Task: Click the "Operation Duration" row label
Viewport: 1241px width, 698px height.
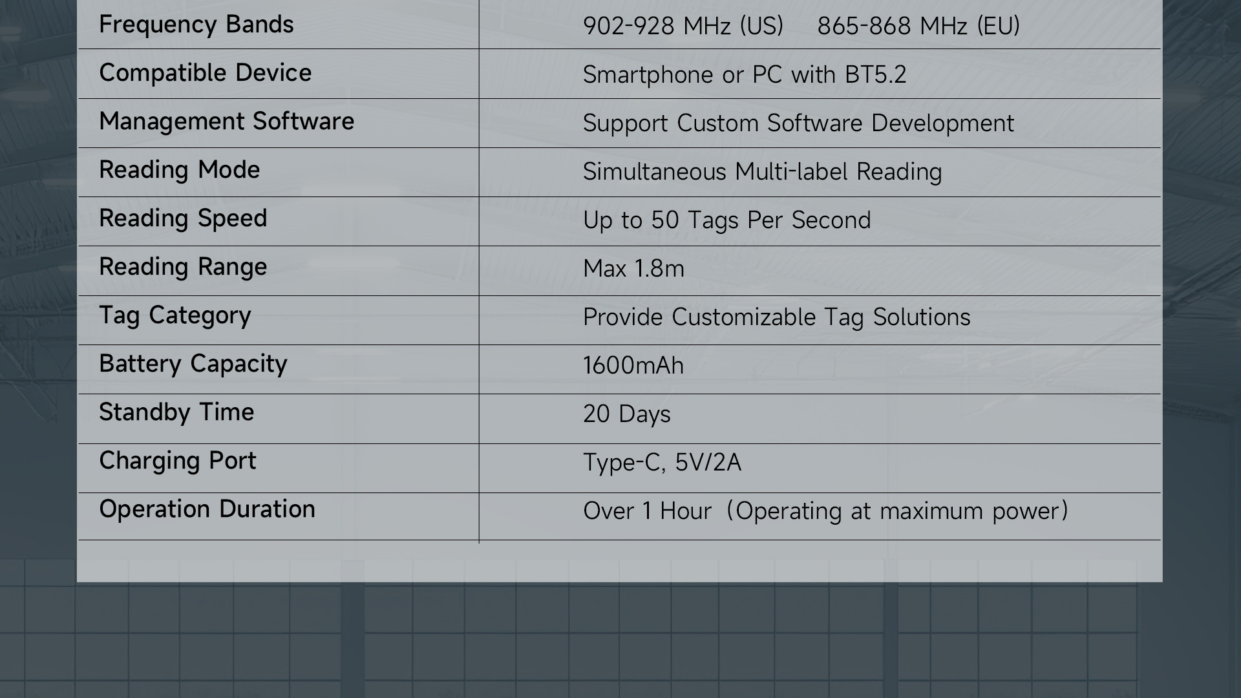Action: (207, 509)
